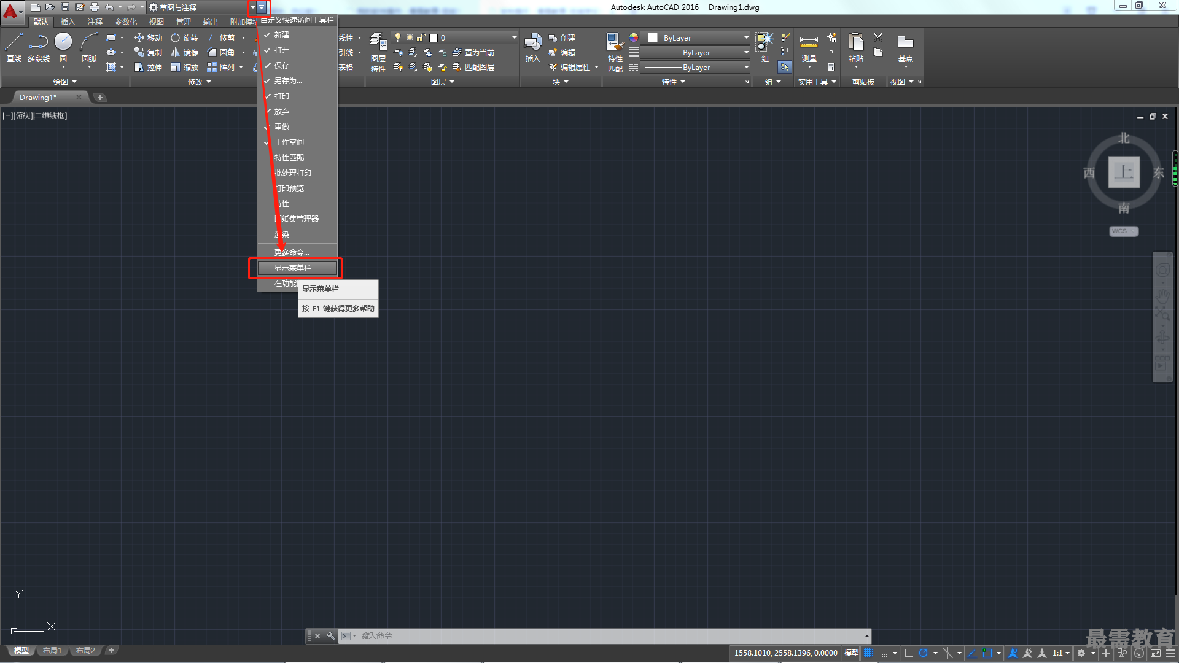Click the Open folder icon in quick access toolbar
The height and width of the screenshot is (663, 1179).
click(50, 7)
